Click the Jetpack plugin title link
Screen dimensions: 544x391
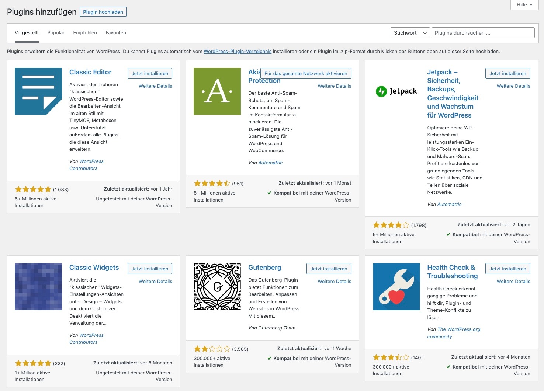tap(453, 94)
